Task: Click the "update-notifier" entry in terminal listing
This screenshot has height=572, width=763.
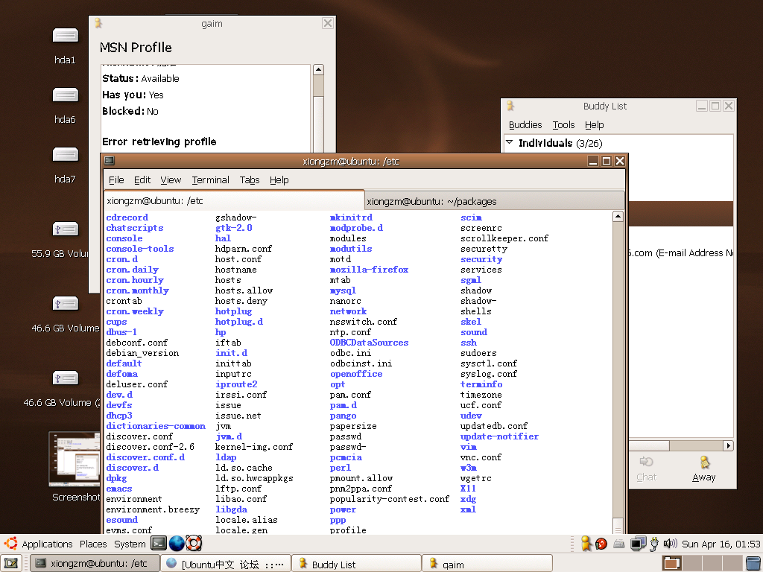Action: pyautogui.click(x=499, y=436)
